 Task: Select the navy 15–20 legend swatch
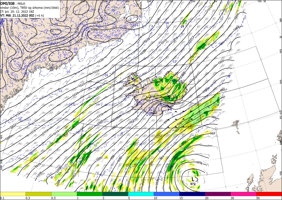[x=192, y=194]
